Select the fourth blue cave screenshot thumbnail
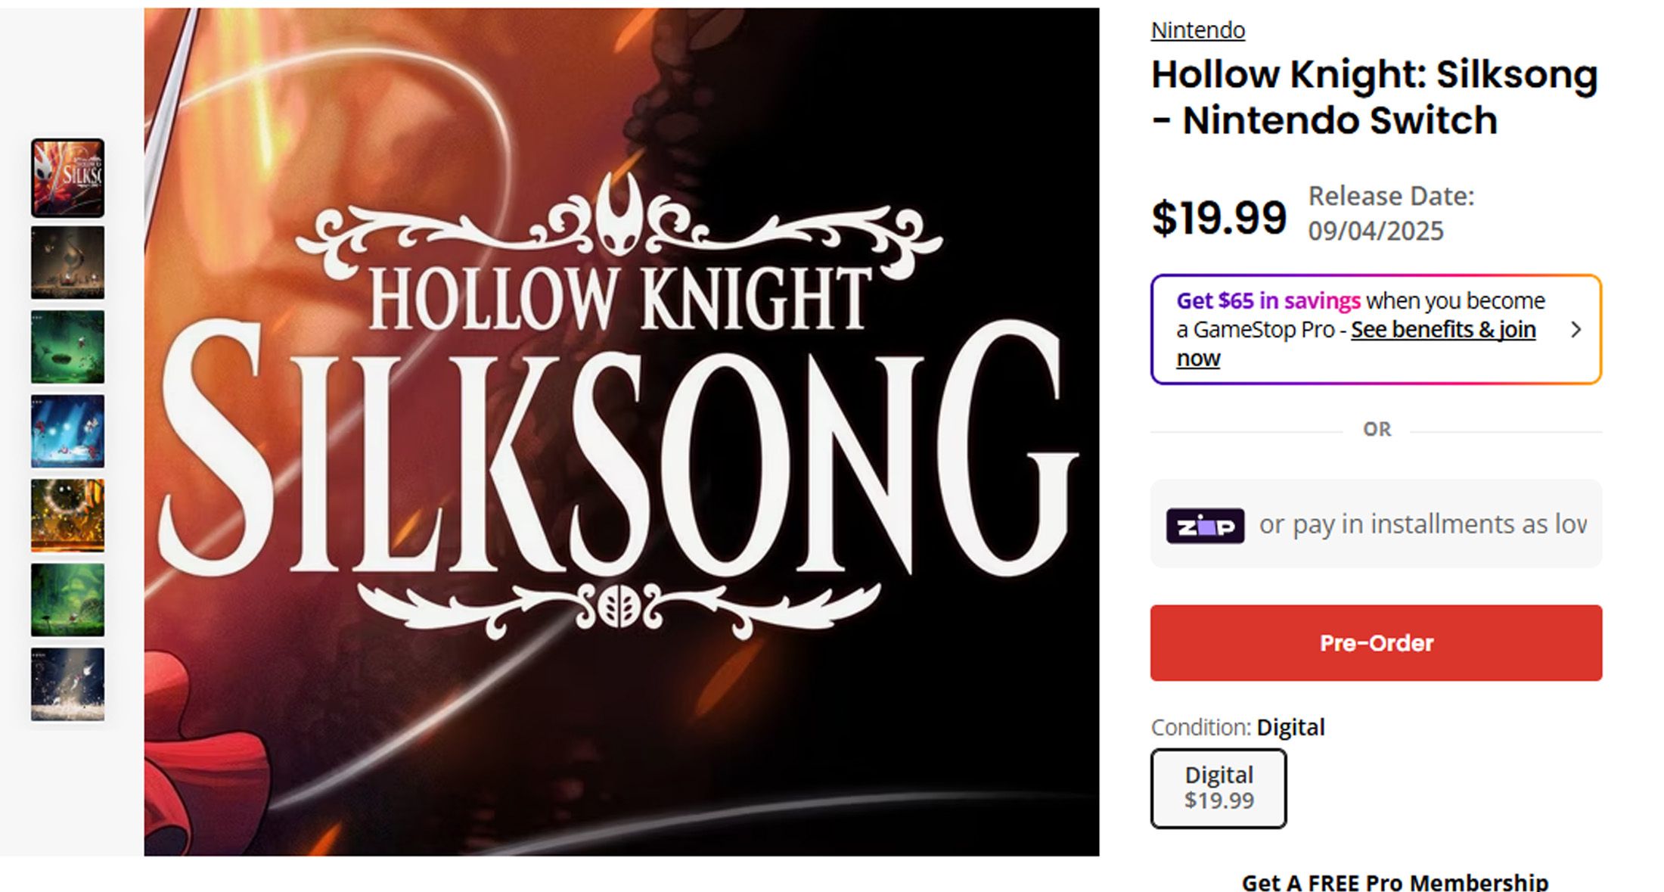The width and height of the screenshot is (1664, 892). pyautogui.click(x=67, y=431)
